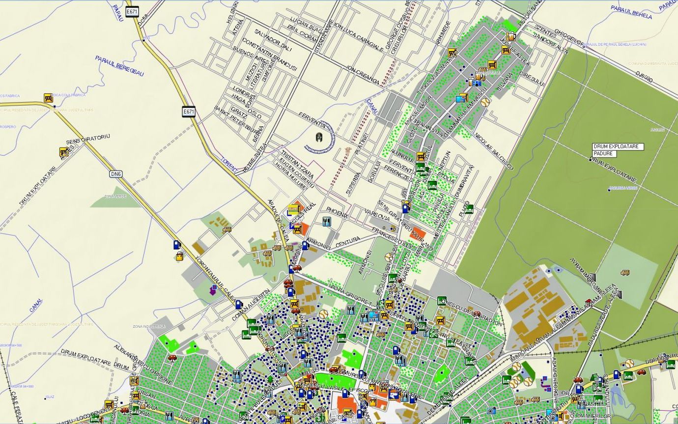Select the green lodging icon near Pluto street

pos(469,209)
